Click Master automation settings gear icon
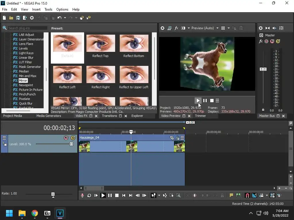The image size is (294, 220). 266,41
